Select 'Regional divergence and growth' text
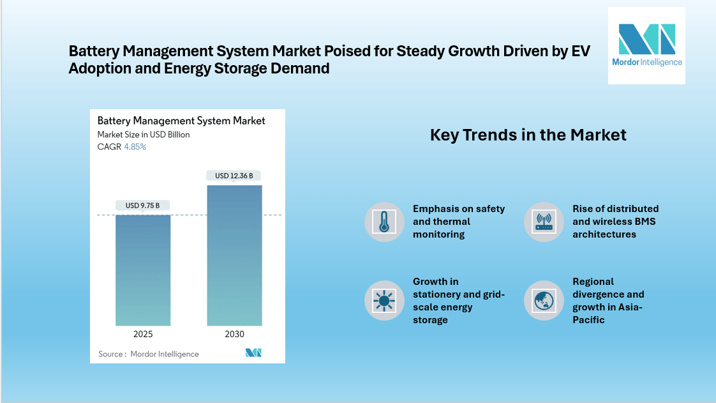Image resolution: width=716 pixels, height=403 pixels. tap(608, 300)
